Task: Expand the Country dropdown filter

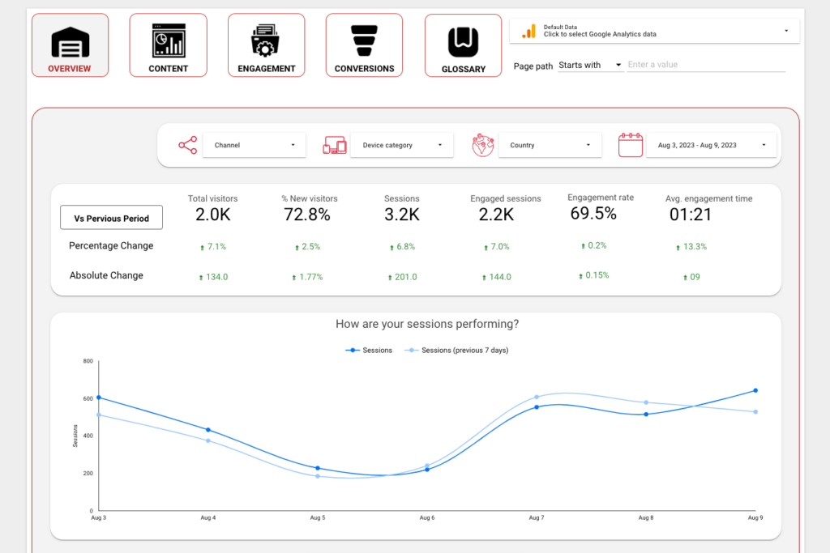Action: point(550,146)
